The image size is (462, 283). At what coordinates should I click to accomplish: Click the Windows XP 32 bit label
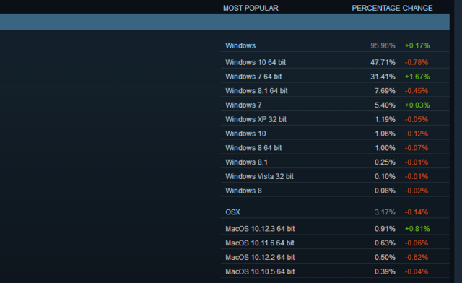click(x=256, y=119)
